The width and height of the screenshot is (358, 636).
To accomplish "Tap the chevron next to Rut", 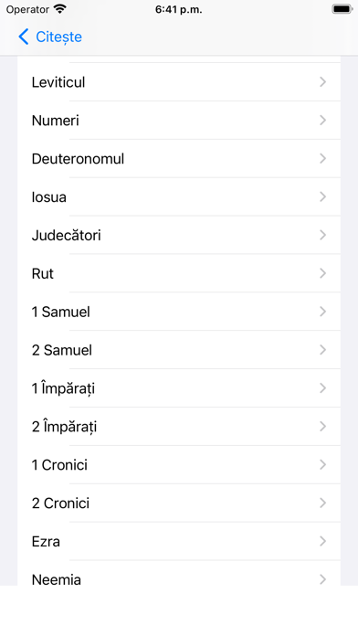I will coord(322,273).
